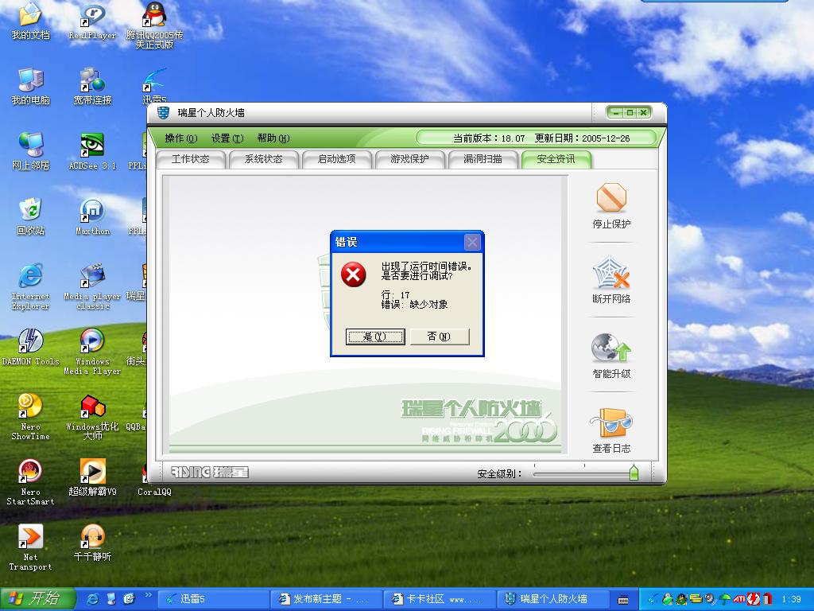Adjust the 安全级别 security level slider
The height and width of the screenshot is (611, 814).
coord(634,473)
